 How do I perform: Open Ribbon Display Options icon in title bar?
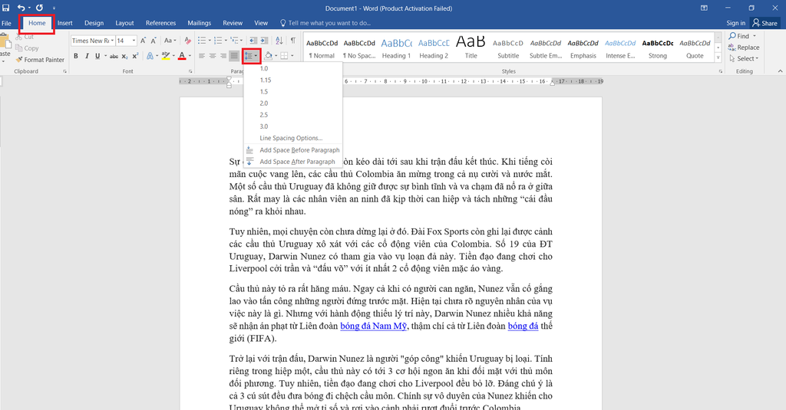pyautogui.click(x=705, y=8)
